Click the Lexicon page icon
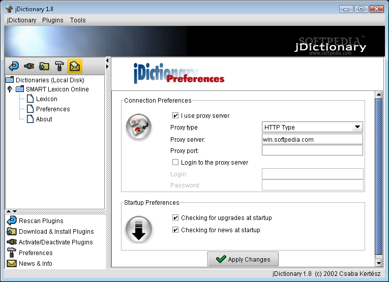Image resolution: width=389 pixels, height=282 pixels. (30, 99)
